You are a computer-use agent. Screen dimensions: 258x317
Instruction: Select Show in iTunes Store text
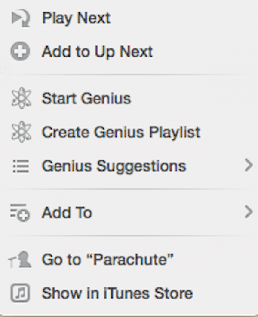coord(117,293)
